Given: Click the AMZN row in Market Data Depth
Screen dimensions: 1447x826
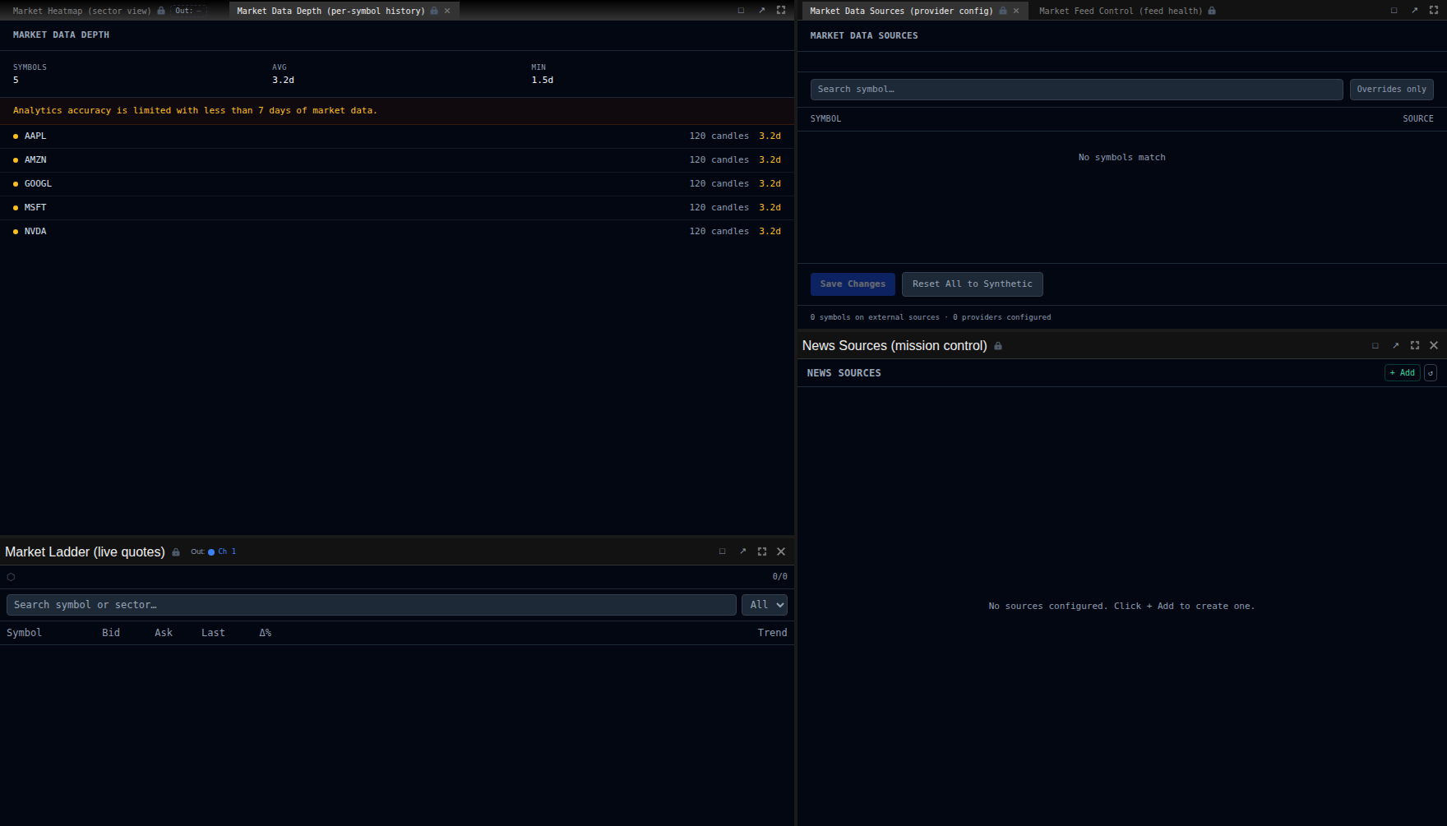Looking at the screenshot, I should click(397, 160).
